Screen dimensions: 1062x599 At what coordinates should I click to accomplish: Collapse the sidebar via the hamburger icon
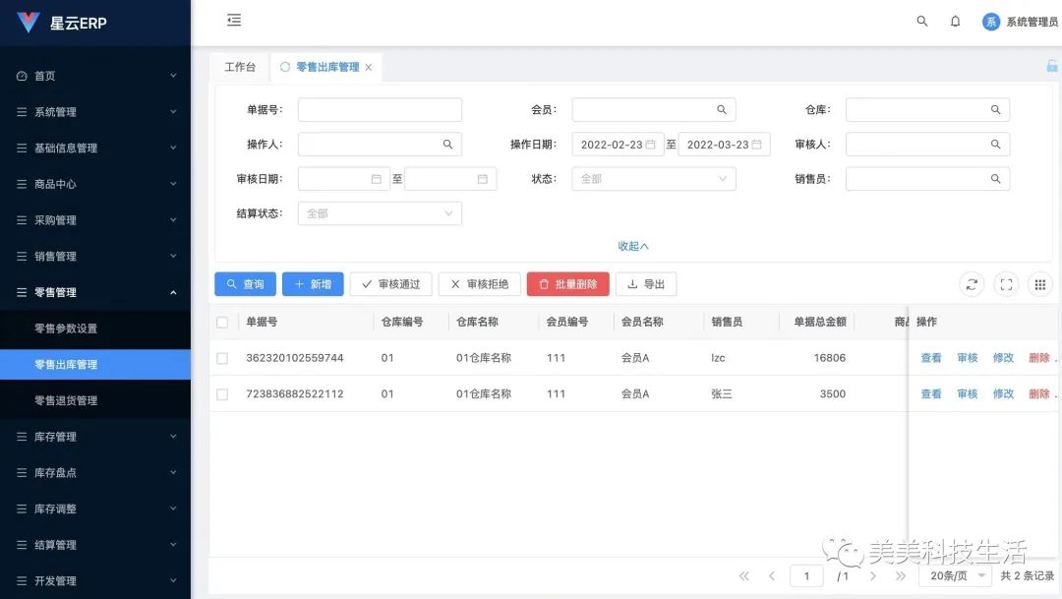click(x=234, y=20)
